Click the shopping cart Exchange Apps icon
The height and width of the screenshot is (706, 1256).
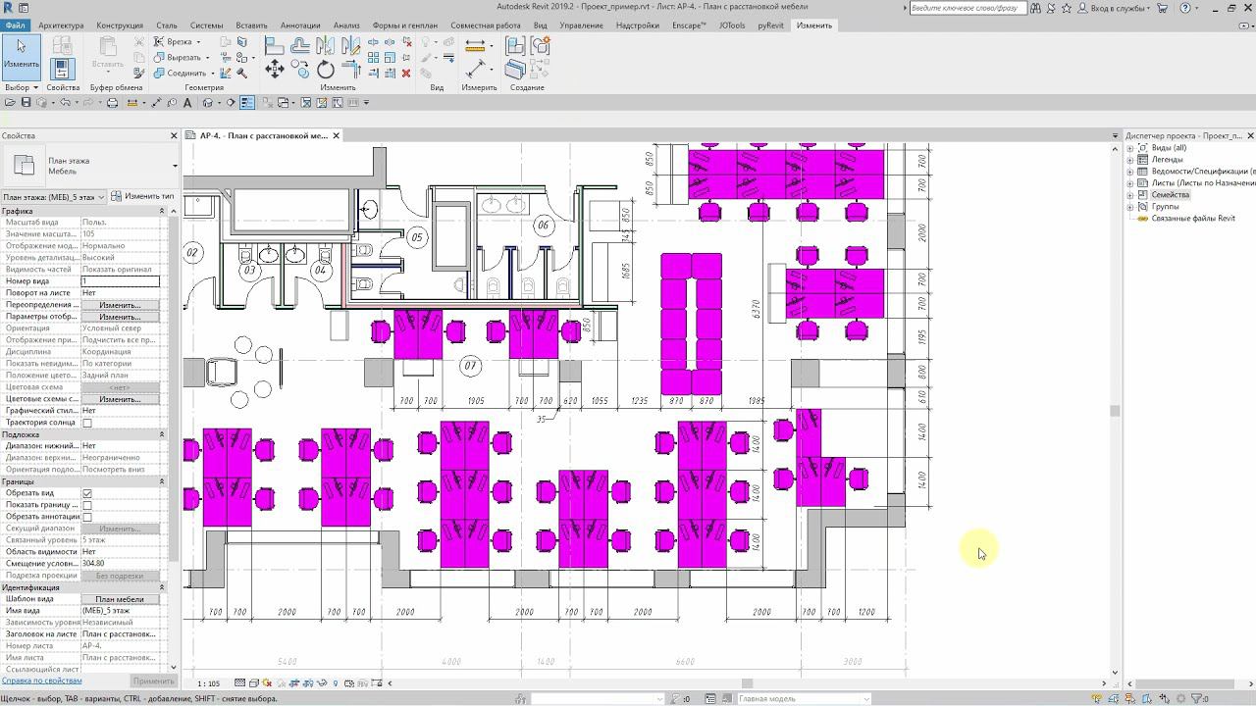point(1163,8)
